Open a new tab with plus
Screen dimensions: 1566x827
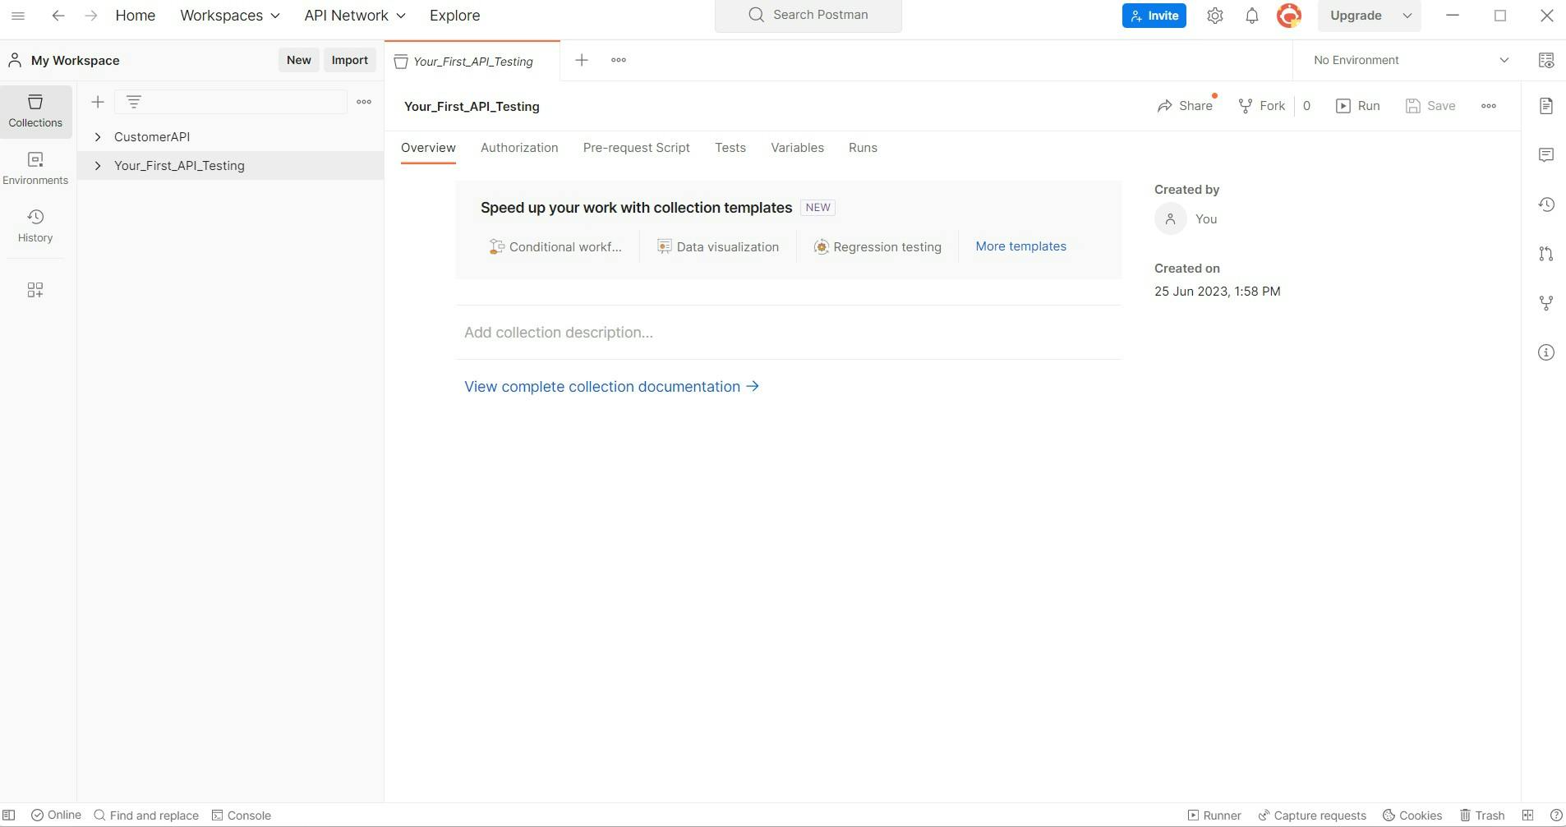pos(582,60)
